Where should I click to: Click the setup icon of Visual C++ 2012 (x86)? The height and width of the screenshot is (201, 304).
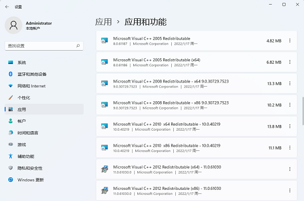104,190
